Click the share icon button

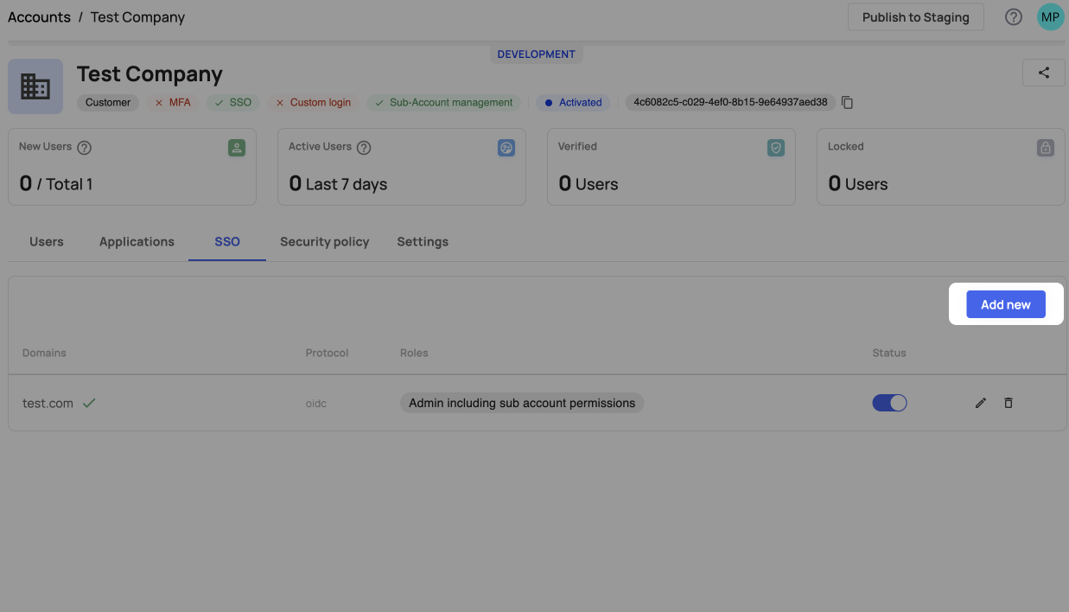click(1043, 73)
